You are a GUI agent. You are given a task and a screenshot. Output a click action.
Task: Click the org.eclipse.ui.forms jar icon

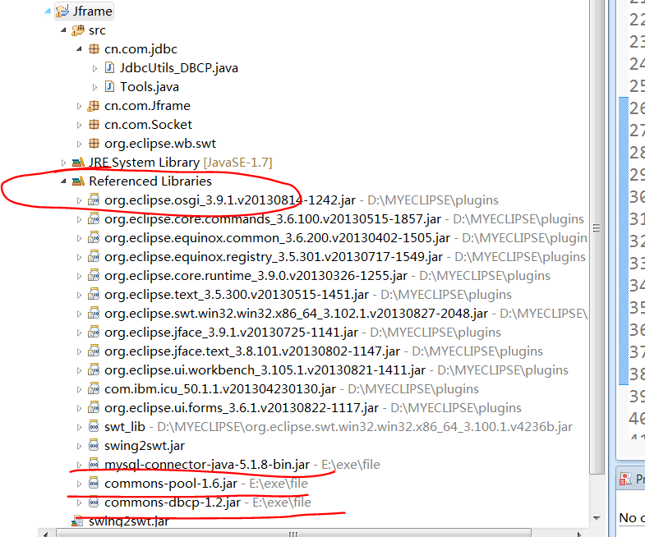(94, 408)
